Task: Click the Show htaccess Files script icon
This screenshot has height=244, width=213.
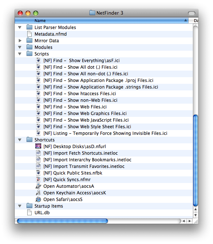Action: point(38,93)
